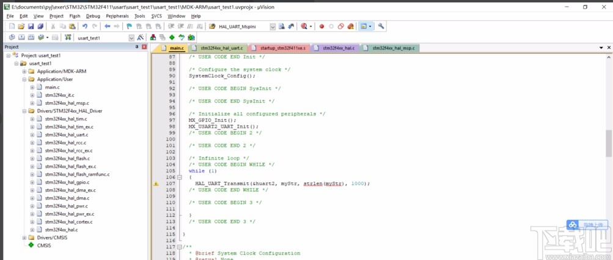Download to flash LOAD icon
The image size is (613, 260).
click(x=68, y=38)
